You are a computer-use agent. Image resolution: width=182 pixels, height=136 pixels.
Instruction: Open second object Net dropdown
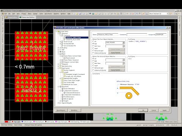[x=124, y=60]
